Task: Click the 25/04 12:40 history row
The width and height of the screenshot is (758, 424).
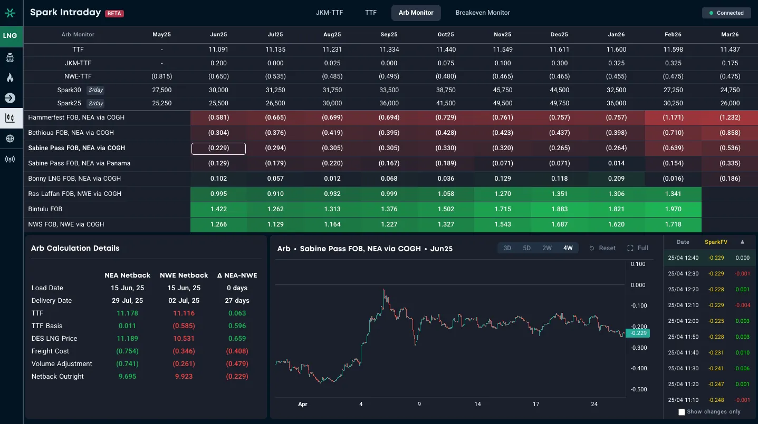Action: click(710, 258)
